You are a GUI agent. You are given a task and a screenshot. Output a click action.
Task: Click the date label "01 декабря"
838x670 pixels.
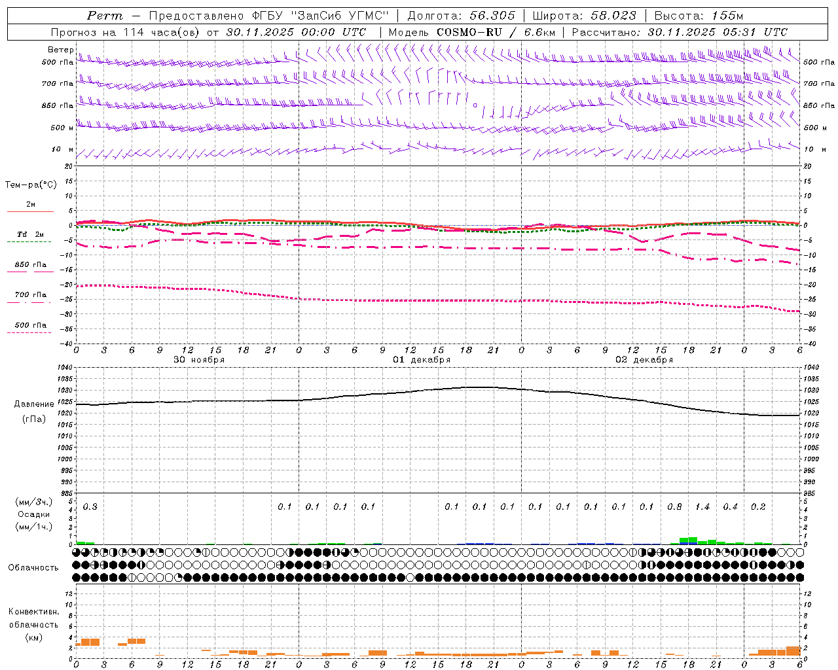coord(422,360)
